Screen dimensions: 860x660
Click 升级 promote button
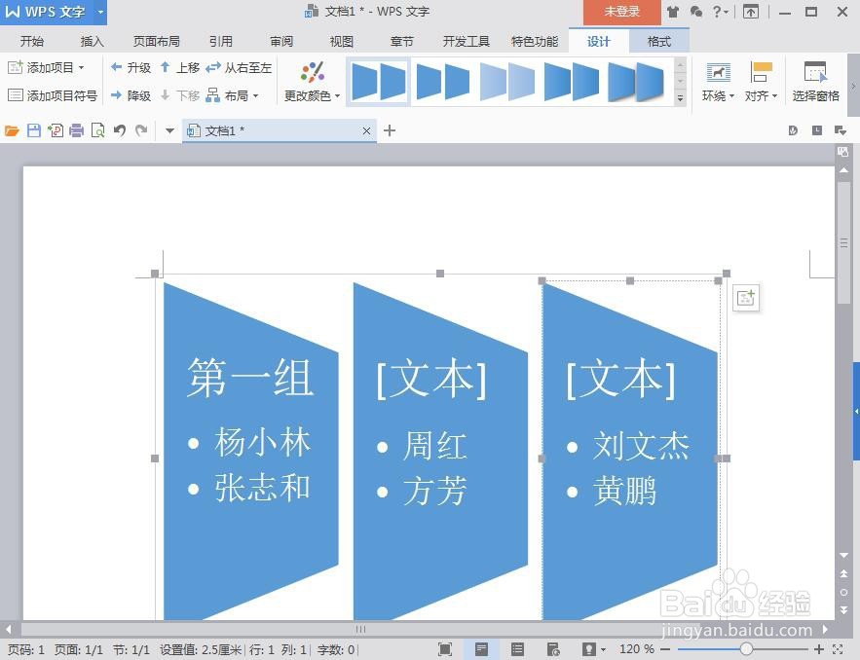pos(131,67)
